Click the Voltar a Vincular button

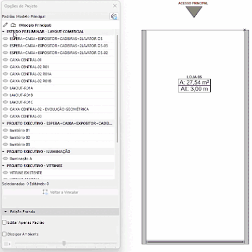pyautogui.click(x=60, y=192)
